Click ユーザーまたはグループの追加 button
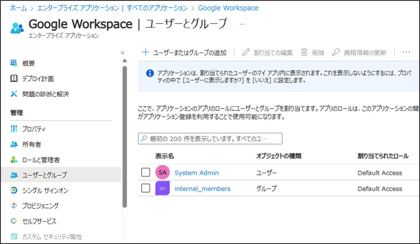 coord(184,52)
